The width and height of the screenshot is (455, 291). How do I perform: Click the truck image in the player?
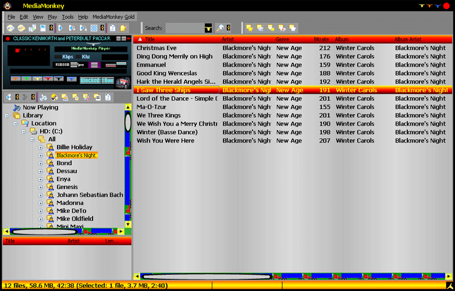(x=123, y=83)
